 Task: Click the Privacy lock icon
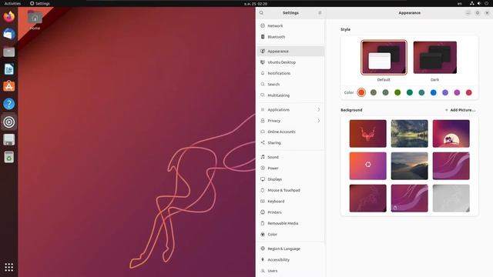tap(263, 121)
